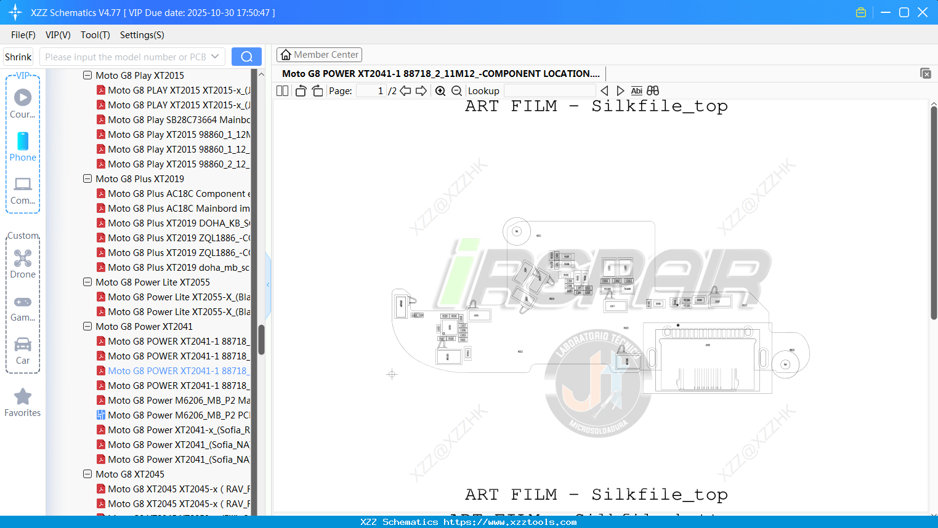
Task: Collapse the left panel with splitter handle
Action: click(x=268, y=284)
